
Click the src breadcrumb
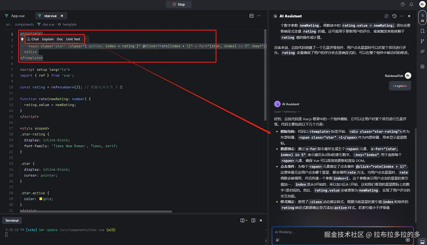tap(8, 24)
